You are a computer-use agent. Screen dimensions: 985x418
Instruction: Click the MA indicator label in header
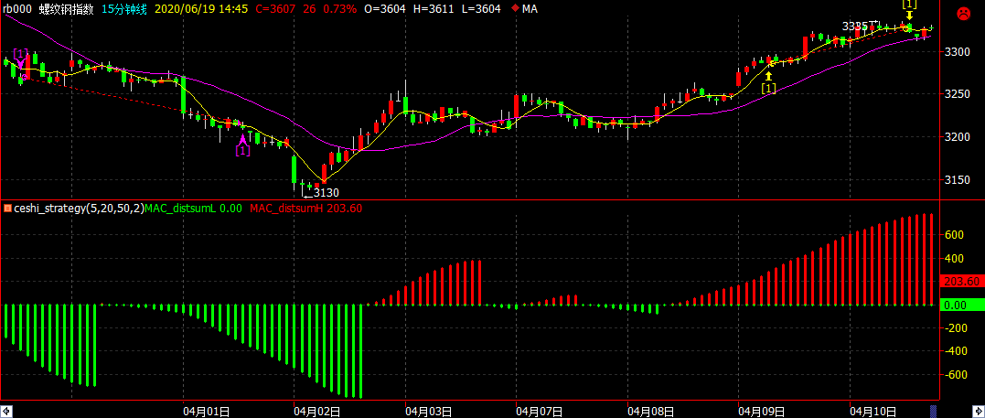[530, 9]
